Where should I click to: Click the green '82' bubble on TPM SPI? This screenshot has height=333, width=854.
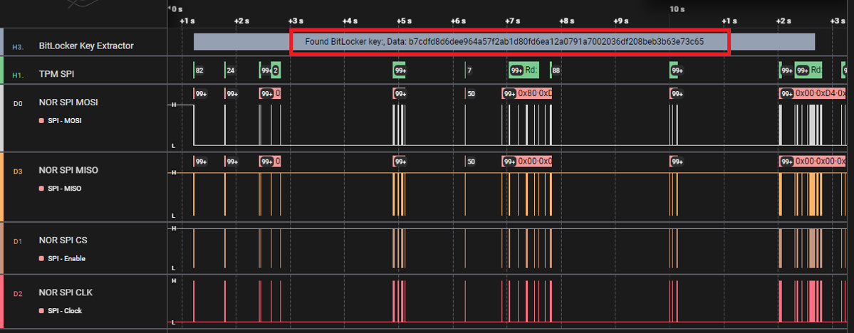click(199, 70)
